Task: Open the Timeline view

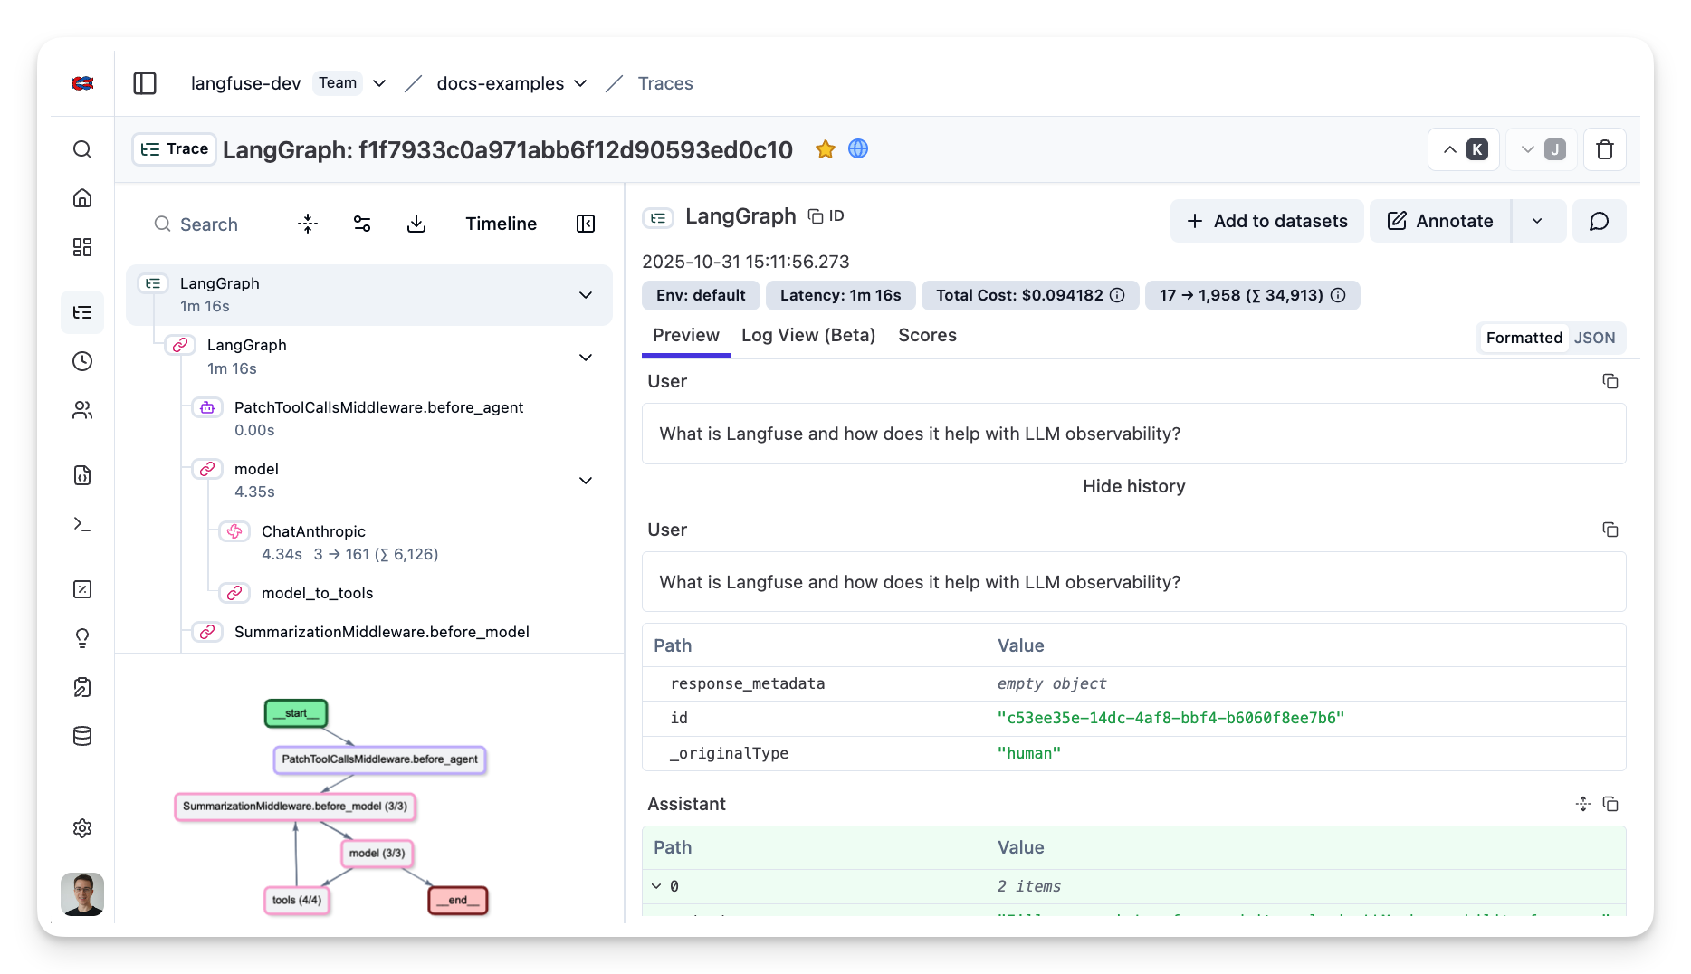Action: coord(501,223)
